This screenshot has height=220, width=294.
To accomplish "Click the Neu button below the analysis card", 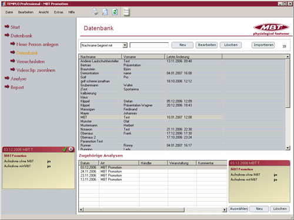I will point(259,209).
